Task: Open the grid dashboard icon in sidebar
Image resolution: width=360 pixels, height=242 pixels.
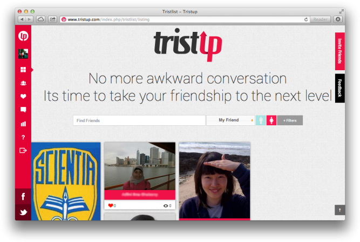Action: pyautogui.click(x=23, y=69)
